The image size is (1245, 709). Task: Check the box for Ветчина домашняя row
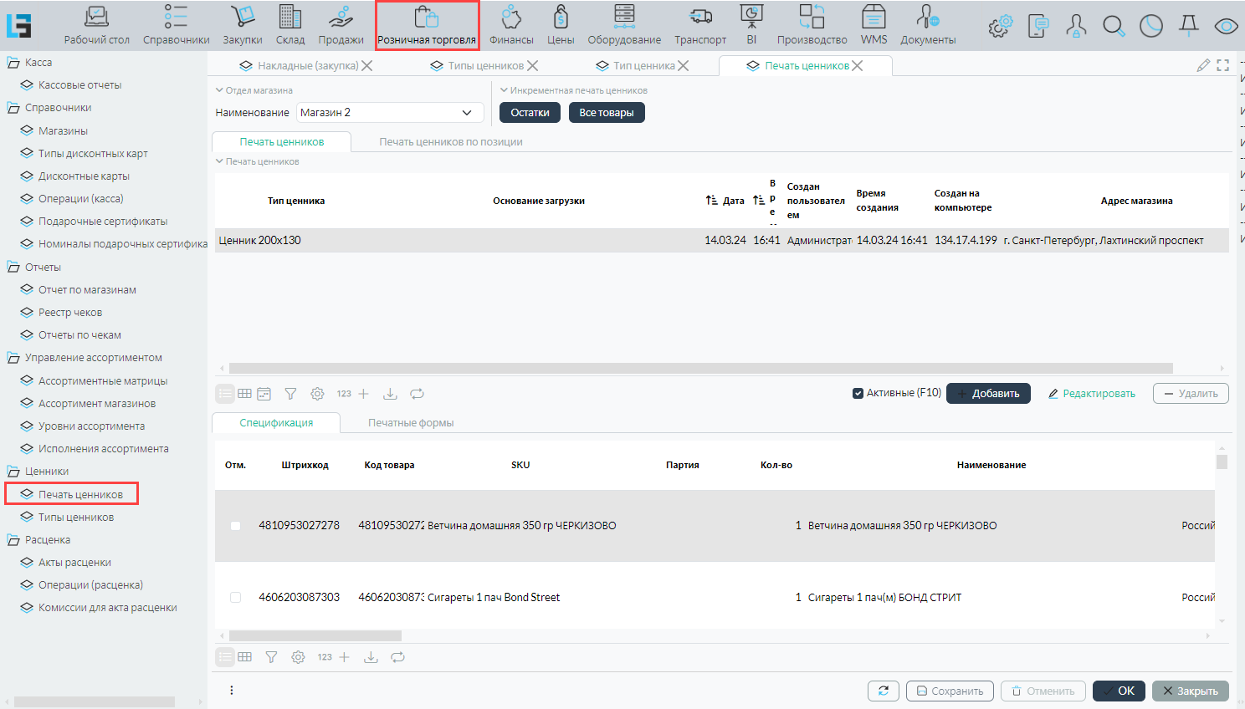pyautogui.click(x=235, y=526)
